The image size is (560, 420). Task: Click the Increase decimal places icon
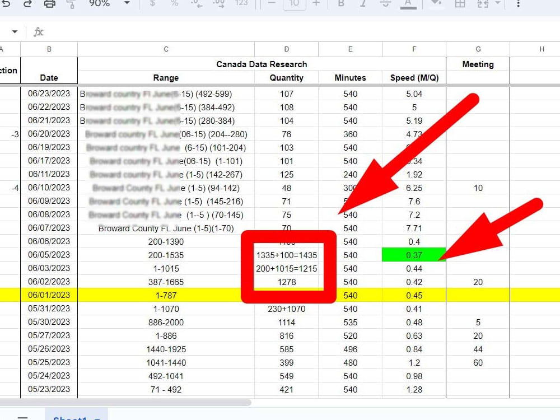(218, 3)
